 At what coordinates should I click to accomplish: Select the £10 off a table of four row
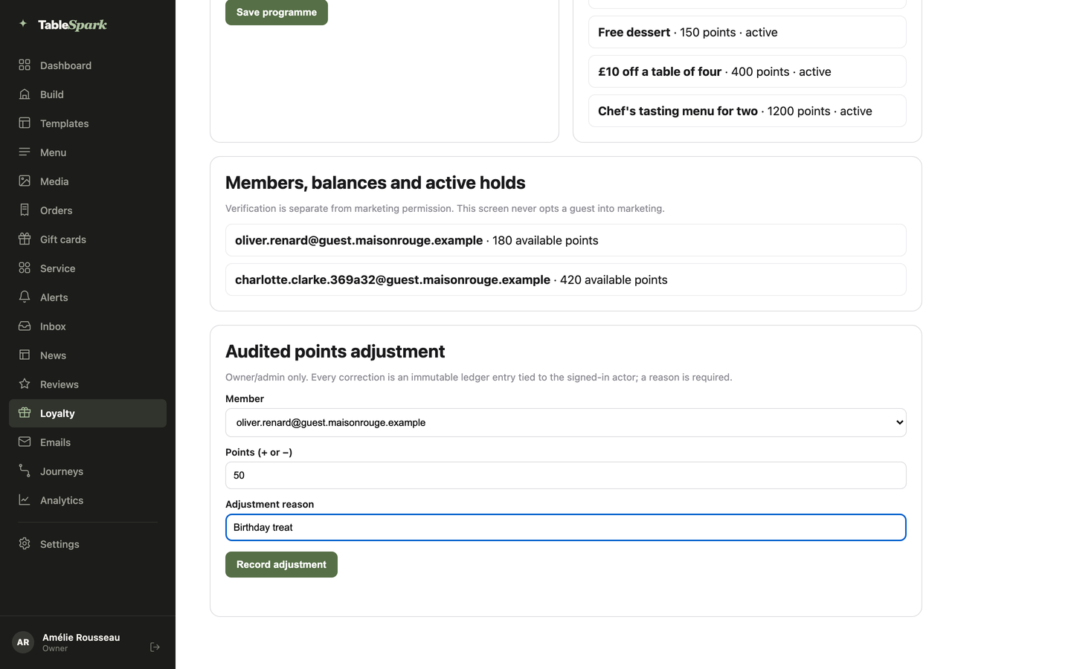pyautogui.click(x=747, y=71)
